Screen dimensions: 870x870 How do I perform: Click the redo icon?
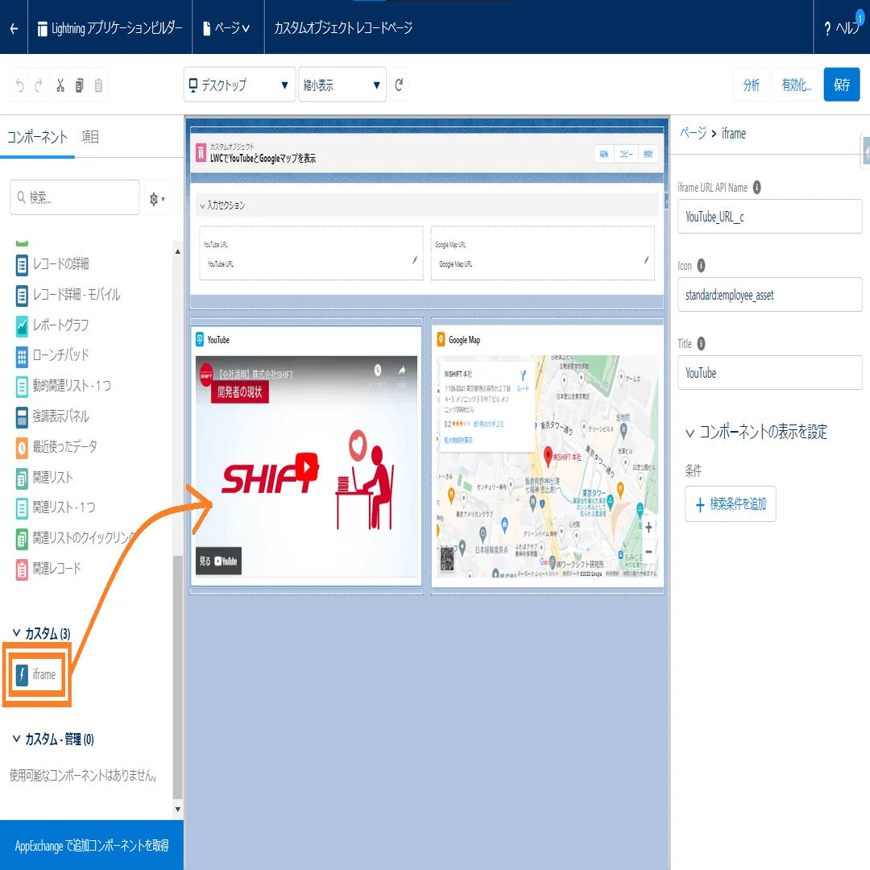point(39,85)
